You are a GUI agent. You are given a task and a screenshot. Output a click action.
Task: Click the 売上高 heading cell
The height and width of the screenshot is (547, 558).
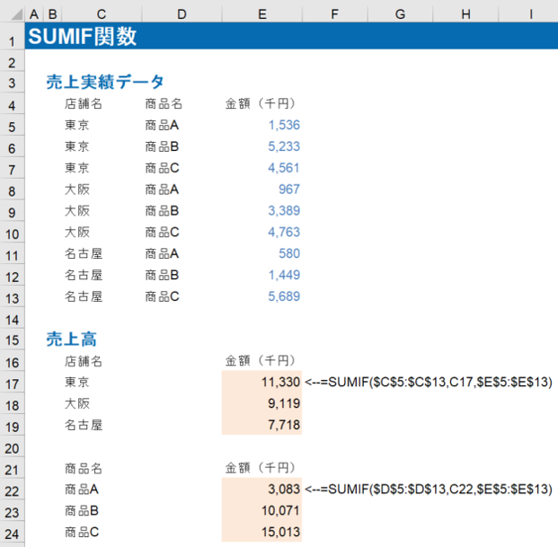coord(71,340)
